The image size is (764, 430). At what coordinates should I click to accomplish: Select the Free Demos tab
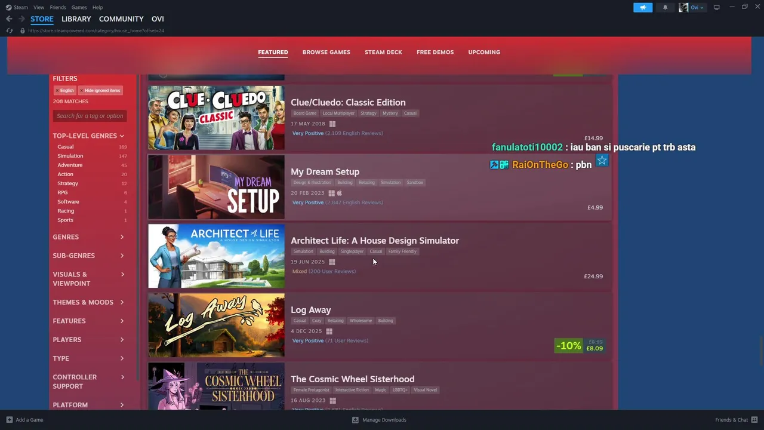click(435, 52)
